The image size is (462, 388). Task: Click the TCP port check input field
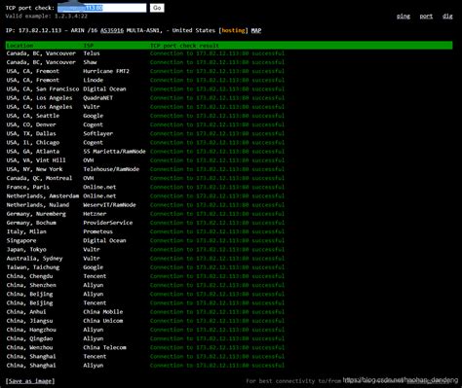(101, 8)
